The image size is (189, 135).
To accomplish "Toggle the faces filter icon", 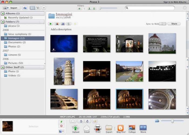I will [x=89, y=9].
